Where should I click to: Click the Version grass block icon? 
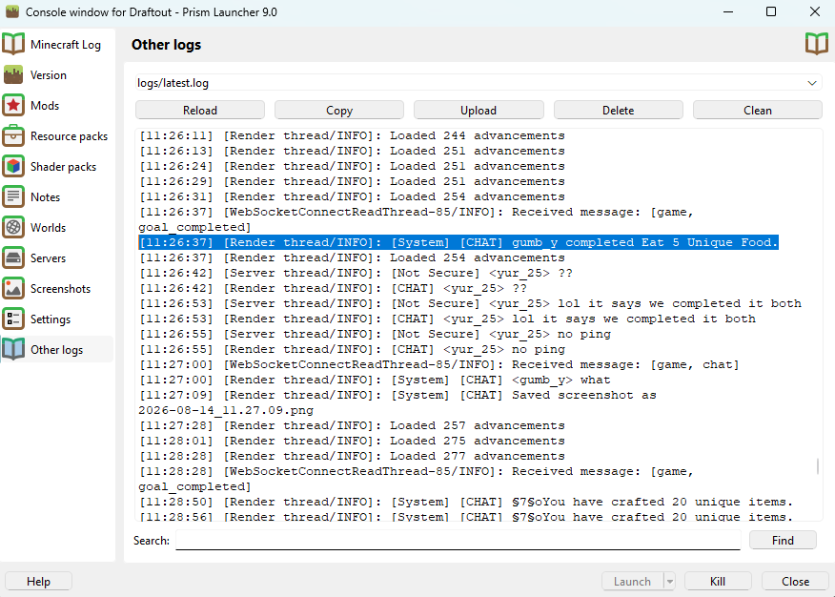(x=13, y=74)
